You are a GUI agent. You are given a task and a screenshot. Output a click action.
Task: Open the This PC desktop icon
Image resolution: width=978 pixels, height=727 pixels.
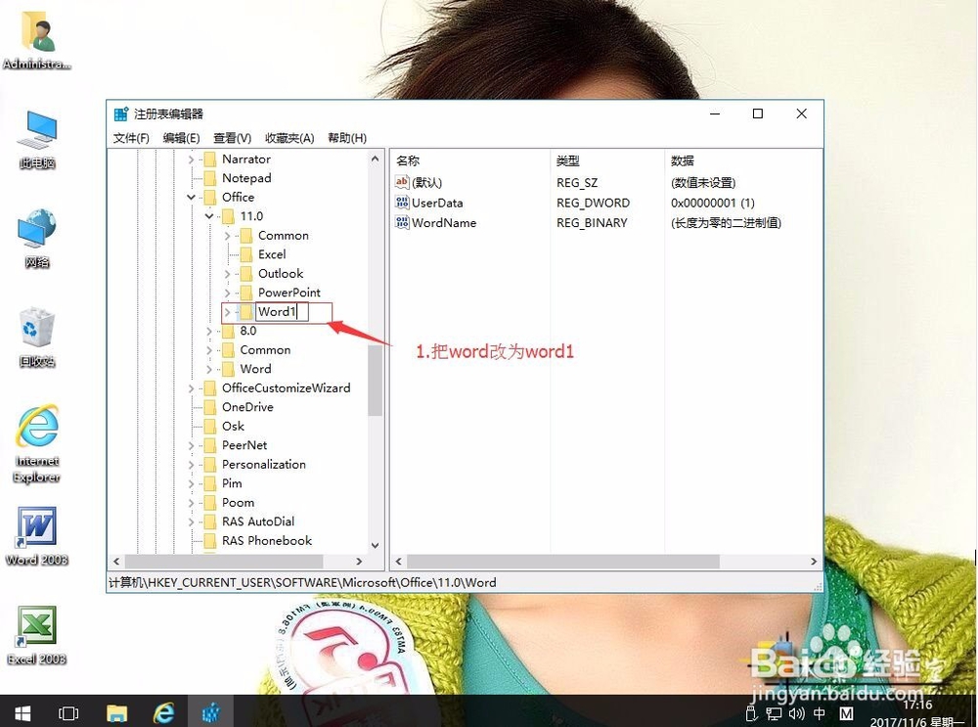(37, 139)
